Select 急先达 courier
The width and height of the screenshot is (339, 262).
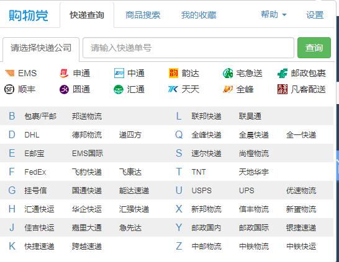pyautogui.click(x=130, y=228)
